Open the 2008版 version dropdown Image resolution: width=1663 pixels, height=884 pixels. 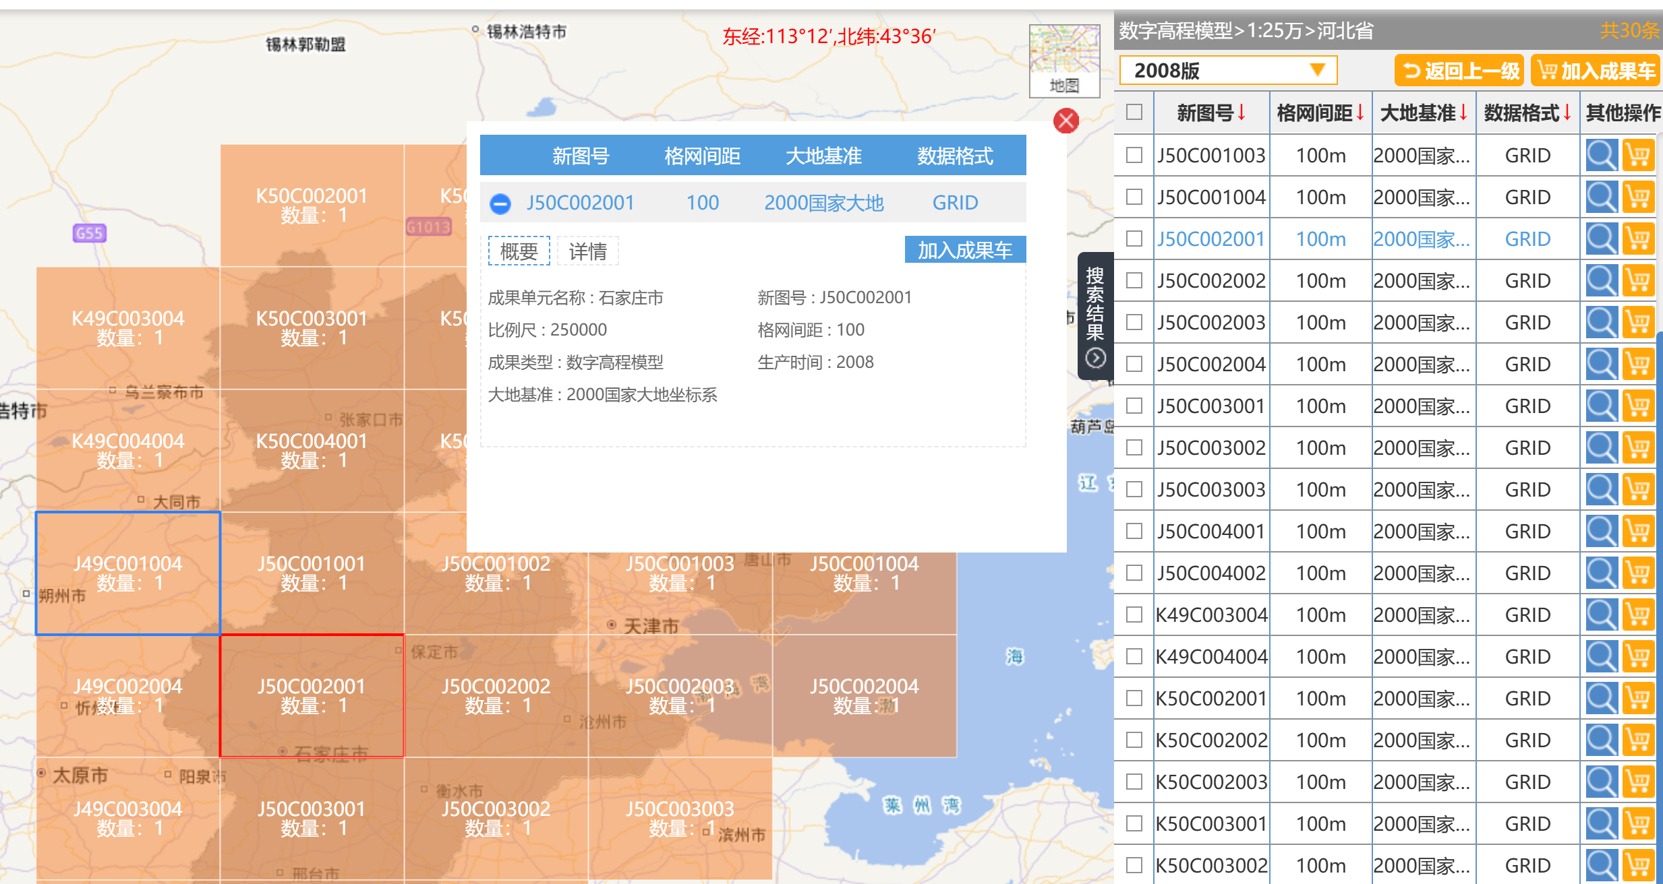1227,70
